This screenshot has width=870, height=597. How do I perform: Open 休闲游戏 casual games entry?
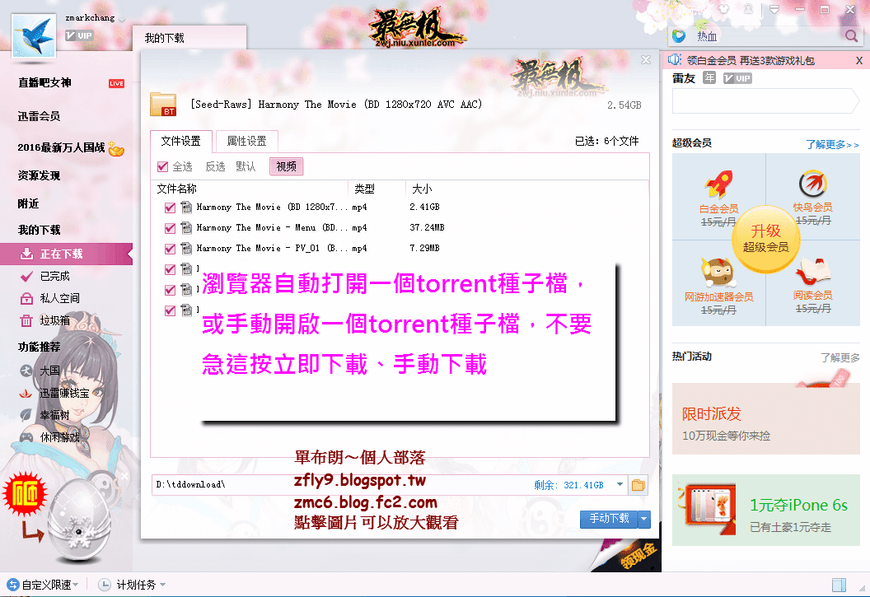click(59, 437)
